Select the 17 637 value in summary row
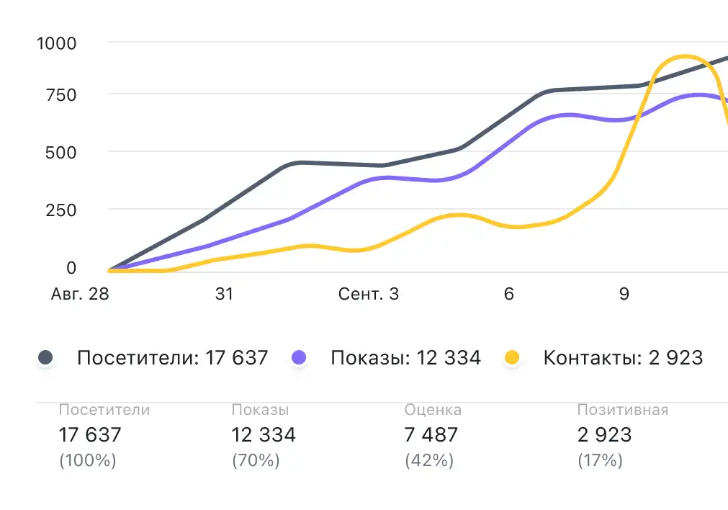The height and width of the screenshot is (510, 728). pos(90,435)
